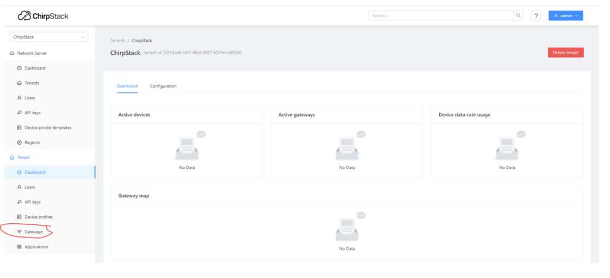
Task: Click the tenant selector chevron arrow
Action: (x=82, y=37)
